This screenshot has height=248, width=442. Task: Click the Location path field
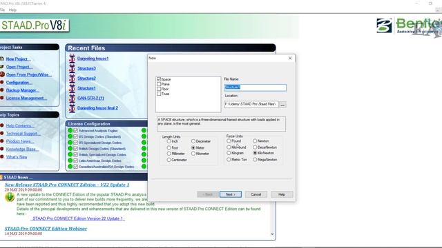251,104
